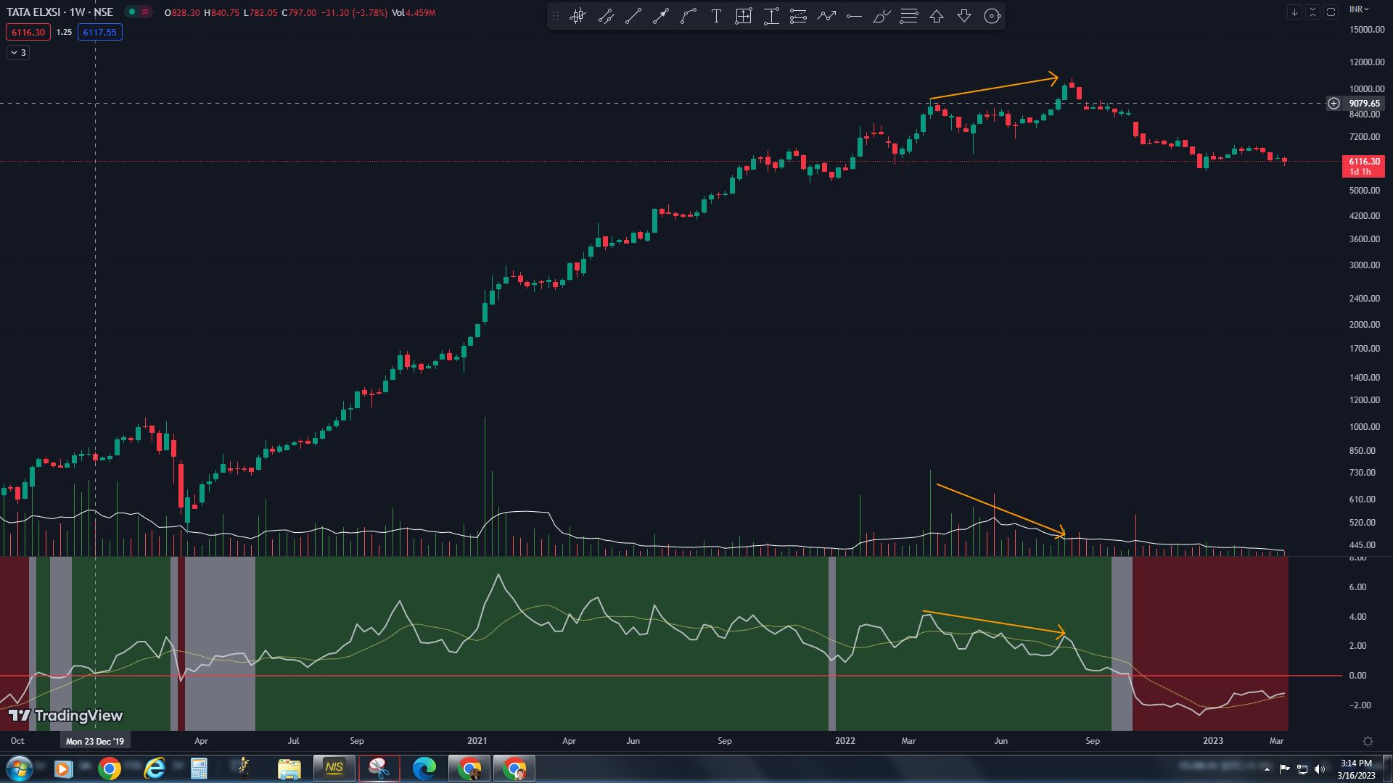The width and height of the screenshot is (1393, 783).
Task: Select the vertical price range tool
Action: [771, 16]
